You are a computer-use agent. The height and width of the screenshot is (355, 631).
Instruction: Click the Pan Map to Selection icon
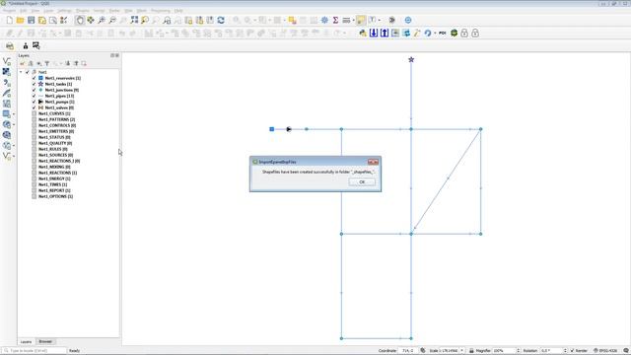(x=91, y=20)
